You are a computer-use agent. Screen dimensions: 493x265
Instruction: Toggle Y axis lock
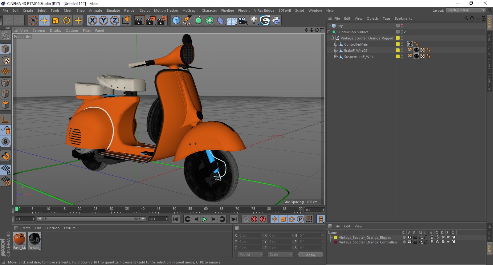(x=103, y=21)
